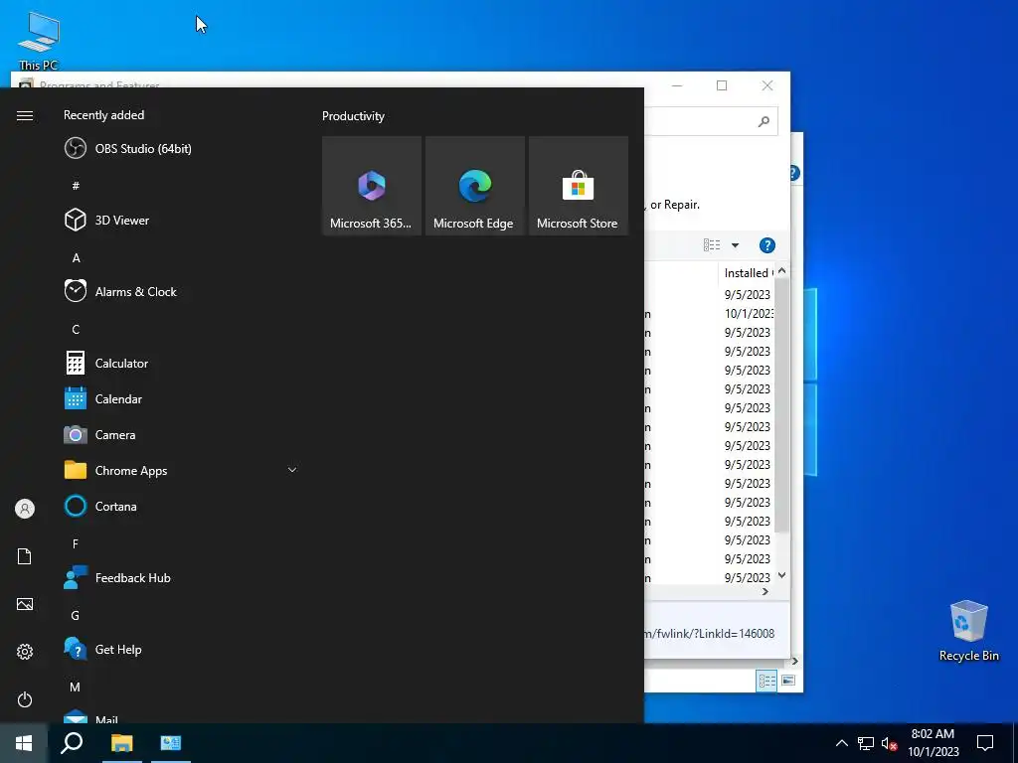Click the taskbar clock showing 8:02 AM

(x=933, y=743)
